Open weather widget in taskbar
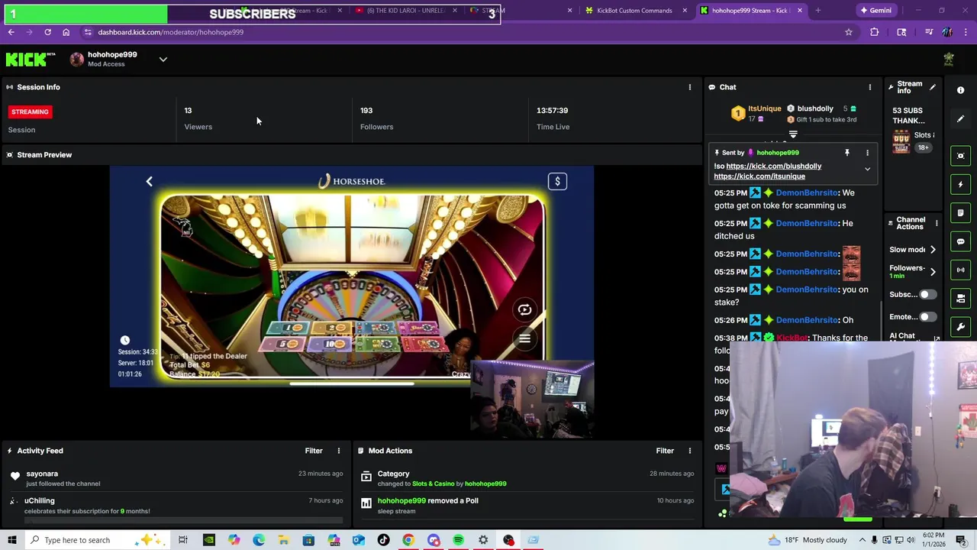 808,540
